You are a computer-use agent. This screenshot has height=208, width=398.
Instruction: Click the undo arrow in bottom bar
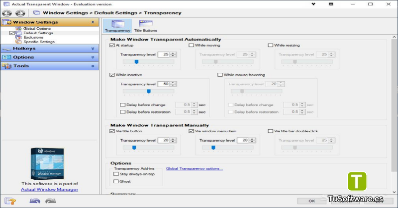35,201
